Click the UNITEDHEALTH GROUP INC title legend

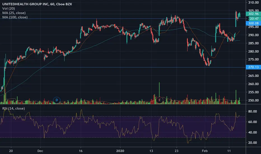click(x=37, y=4)
